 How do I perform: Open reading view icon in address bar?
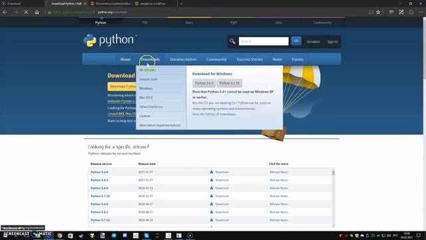click(x=371, y=12)
